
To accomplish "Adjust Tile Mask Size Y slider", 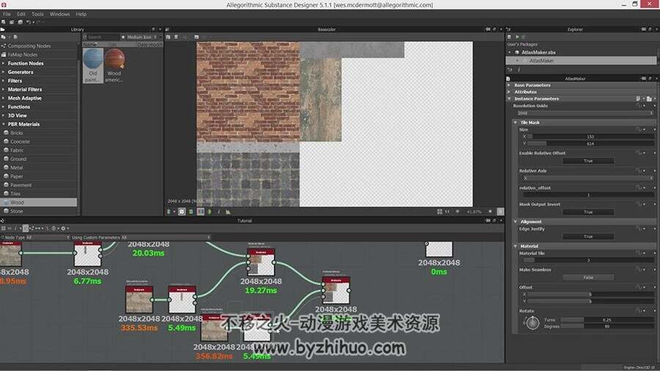I will pos(590,144).
